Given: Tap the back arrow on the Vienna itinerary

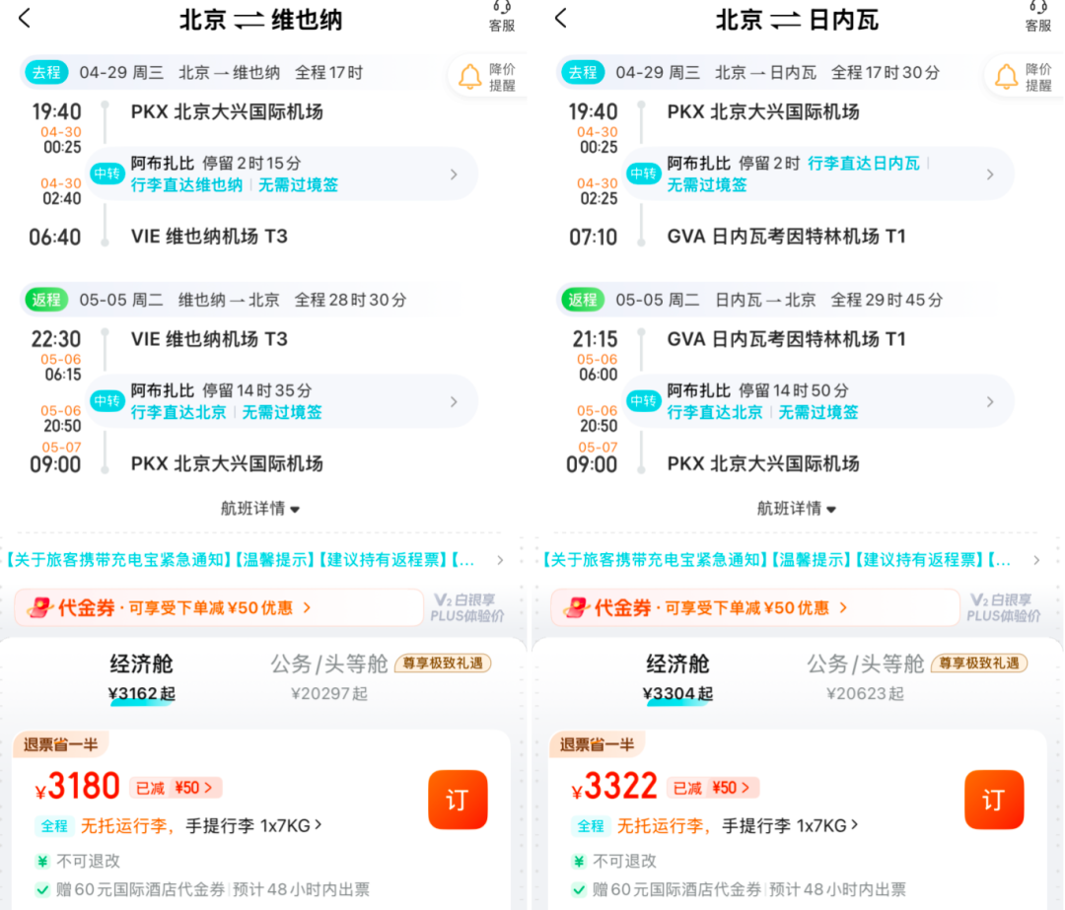Looking at the screenshot, I should [x=22, y=20].
